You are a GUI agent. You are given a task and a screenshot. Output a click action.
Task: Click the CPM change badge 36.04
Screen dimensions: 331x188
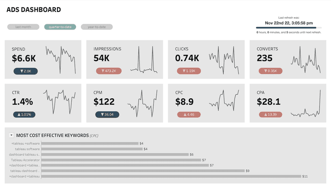pyautogui.click(x=107, y=114)
